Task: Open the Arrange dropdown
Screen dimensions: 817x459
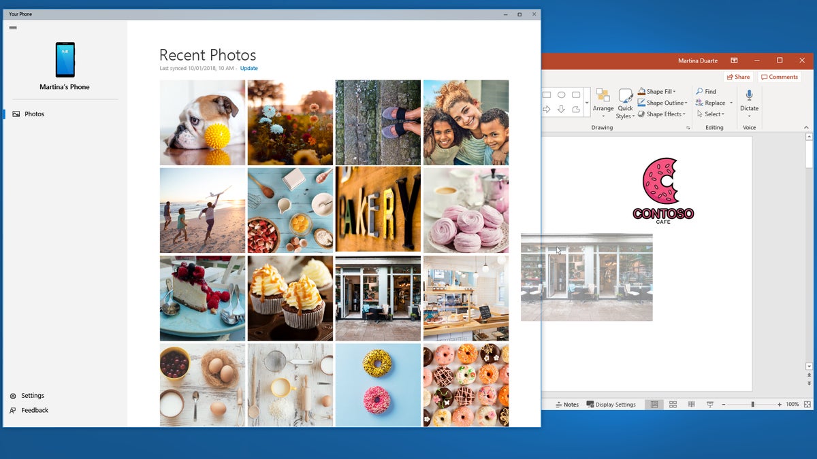Action: pyautogui.click(x=603, y=103)
